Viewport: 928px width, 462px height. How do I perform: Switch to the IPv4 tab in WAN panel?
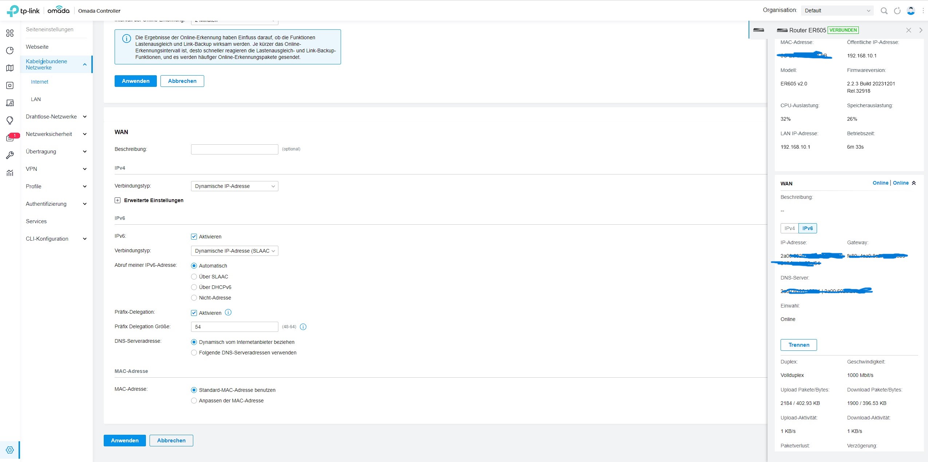(x=789, y=228)
